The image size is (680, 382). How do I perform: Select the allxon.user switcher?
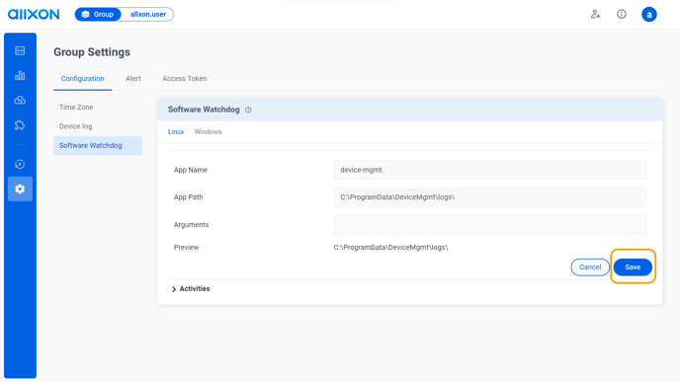pyautogui.click(x=148, y=14)
